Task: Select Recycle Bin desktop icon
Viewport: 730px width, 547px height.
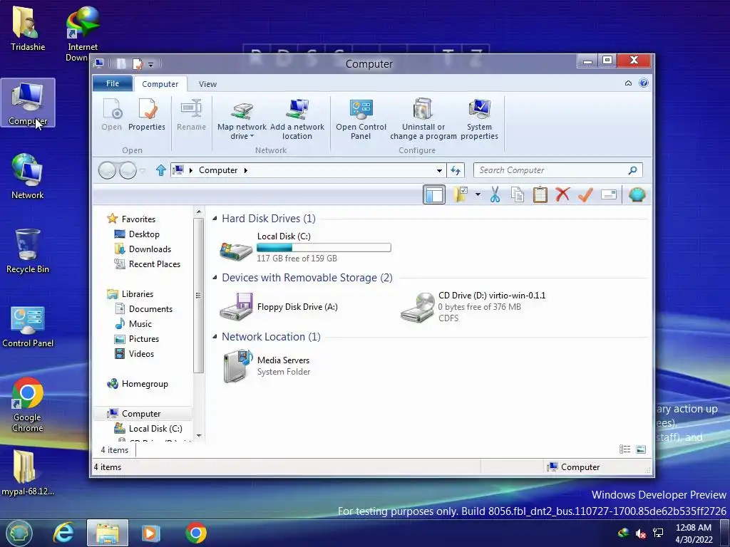Action: point(28,251)
